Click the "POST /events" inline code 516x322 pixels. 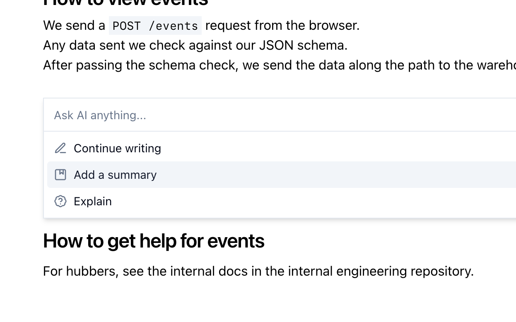coord(155,26)
